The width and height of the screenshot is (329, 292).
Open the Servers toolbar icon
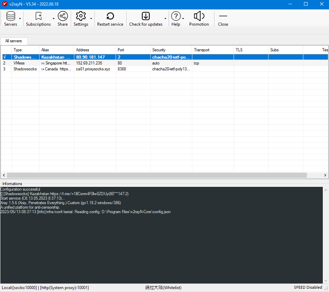click(x=11, y=16)
